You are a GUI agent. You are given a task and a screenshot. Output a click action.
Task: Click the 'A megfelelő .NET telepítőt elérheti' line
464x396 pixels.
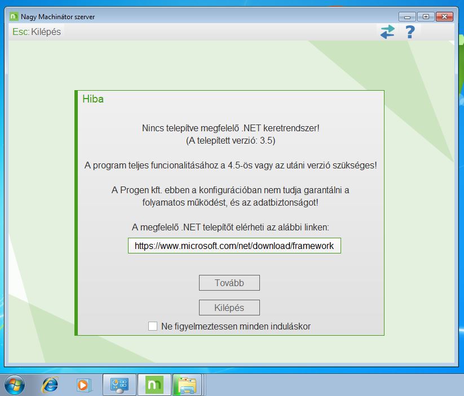coord(230,227)
